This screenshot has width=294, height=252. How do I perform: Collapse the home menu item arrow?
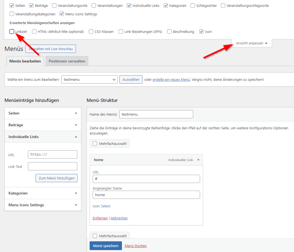pyautogui.click(x=198, y=160)
